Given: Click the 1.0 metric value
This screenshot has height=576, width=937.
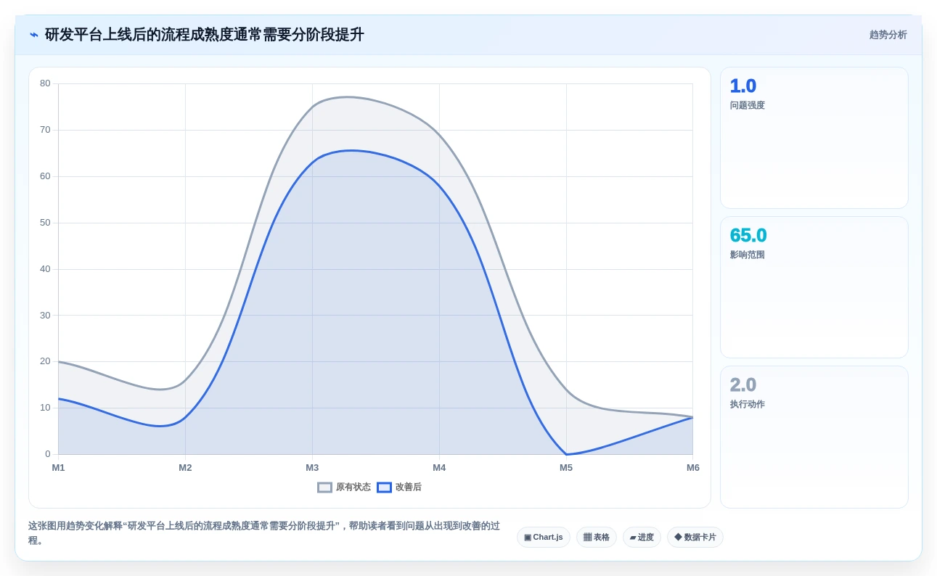Looking at the screenshot, I should click(x=743, y=86).
